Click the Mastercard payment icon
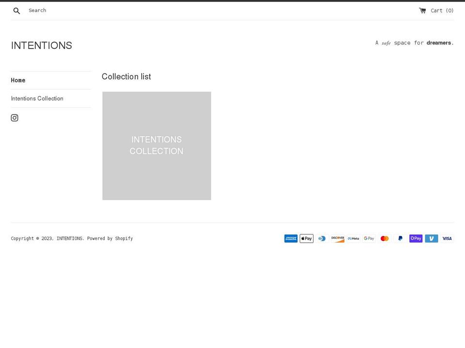465x348 pixels. tap(384, 238)
